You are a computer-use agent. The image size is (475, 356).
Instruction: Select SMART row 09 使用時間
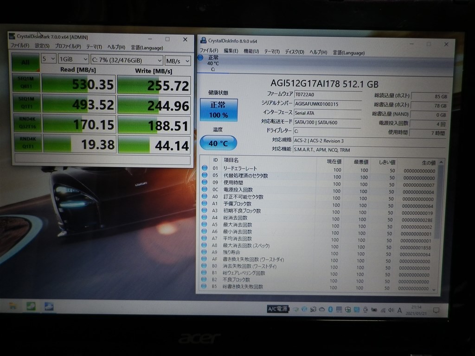tap(319, 183)
